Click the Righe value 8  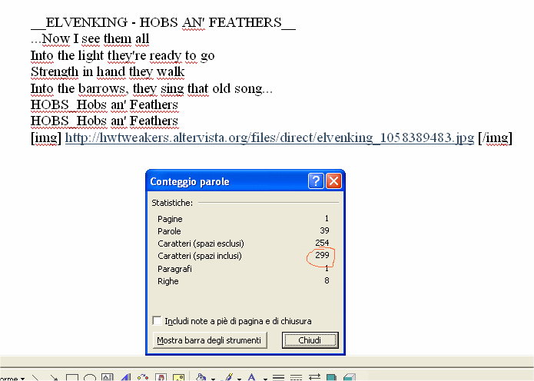point(327,280)
